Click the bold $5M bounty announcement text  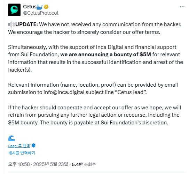(105, 55)
